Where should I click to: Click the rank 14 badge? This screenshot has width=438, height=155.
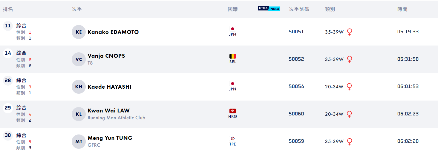pyautogui.click(x=8, y=53)
